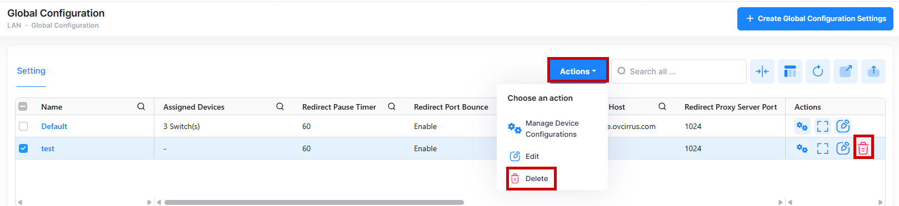Image resolution: width=899 pixels, height=206 pixels.
Task: Click manage devices gears icon in test row
Action: pos(802,148)
